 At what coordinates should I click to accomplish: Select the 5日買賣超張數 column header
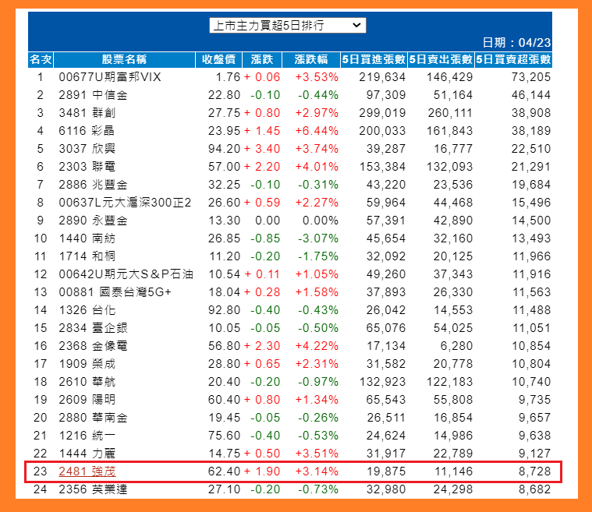pyautogui.click(x=513, y=59)
